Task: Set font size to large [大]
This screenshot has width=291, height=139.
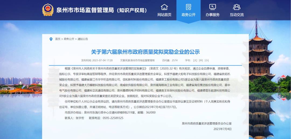Action: pyautogui.click(x=195, y=60)
